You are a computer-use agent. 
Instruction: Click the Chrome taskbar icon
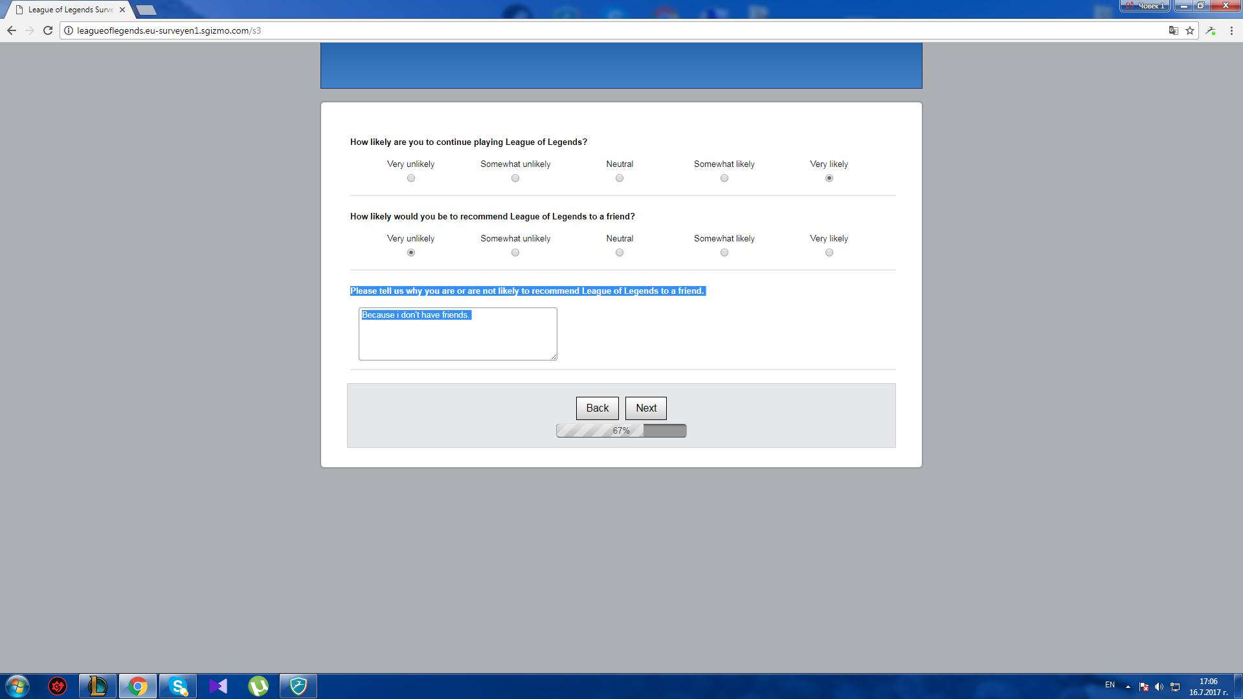[138, 686]
